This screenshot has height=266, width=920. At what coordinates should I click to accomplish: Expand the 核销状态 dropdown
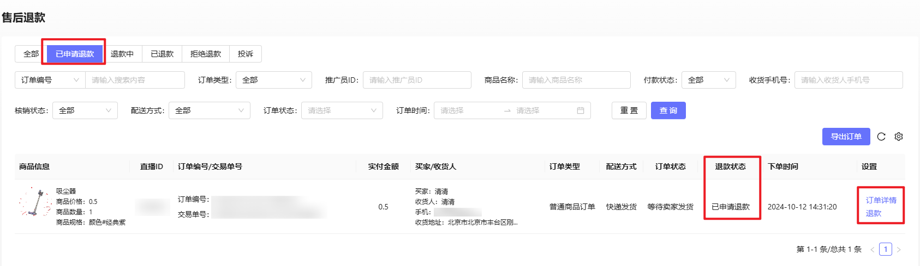(x=85, y=110)
